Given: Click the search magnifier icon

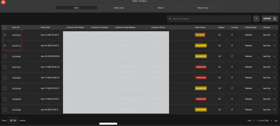Looking at the screenshot, I should tap(170, 19).
